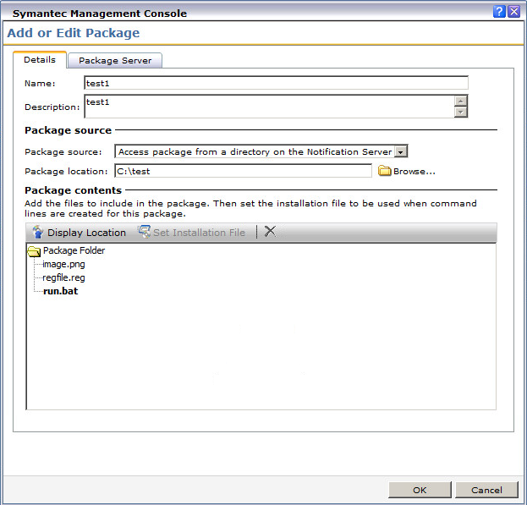
Task: Switch to the Package Server tab
Action: 115,60
